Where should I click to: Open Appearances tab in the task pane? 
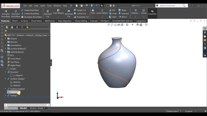pos(205,44)
